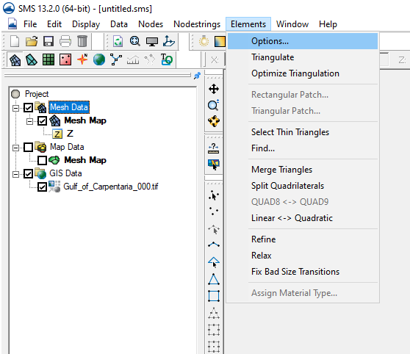Open the Nodes menu
The width and height of the screenshot is (410, 354).
[x=151, y=24]
